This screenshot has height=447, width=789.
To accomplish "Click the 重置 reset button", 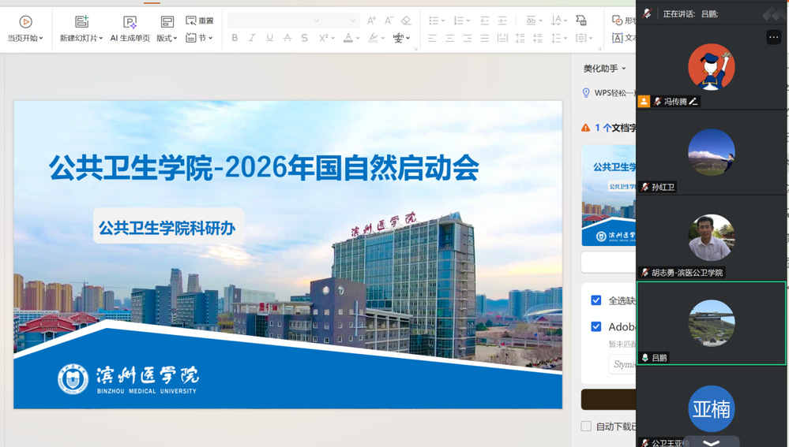I will 200,20.
